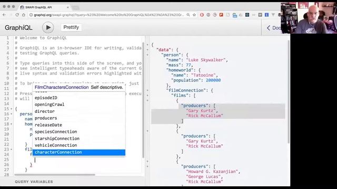Click the webcam video thumbnail

click(x=309, y=18)
